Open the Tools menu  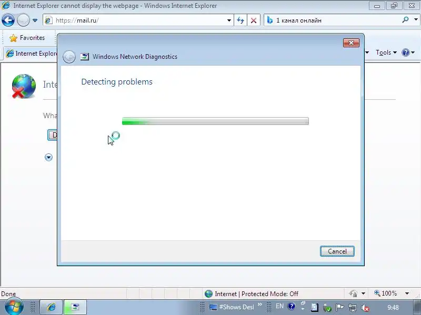(x=386, y=52)
